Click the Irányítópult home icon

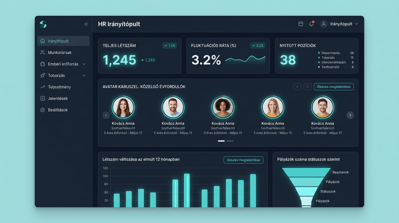click(x=43, y=41)
